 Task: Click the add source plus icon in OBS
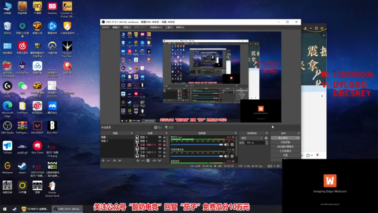[x=137, y=160]
